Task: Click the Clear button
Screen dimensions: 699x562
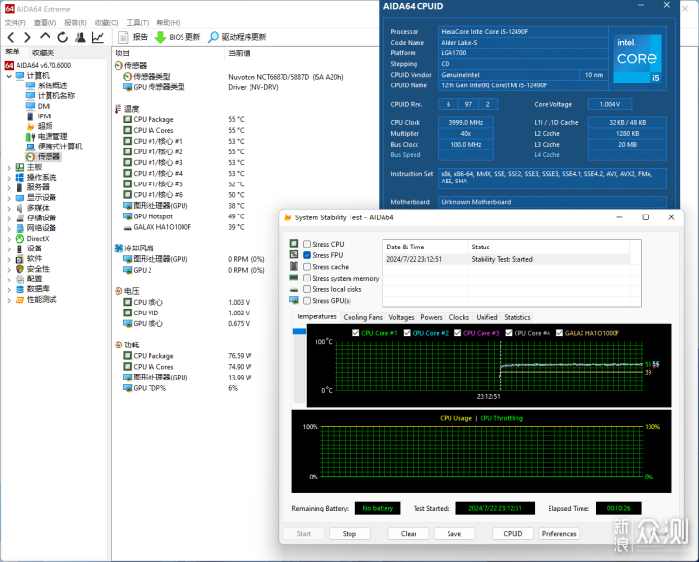Action: coord(409,534)
